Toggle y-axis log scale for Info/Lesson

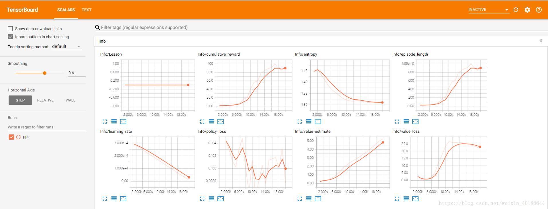[114, 122]
